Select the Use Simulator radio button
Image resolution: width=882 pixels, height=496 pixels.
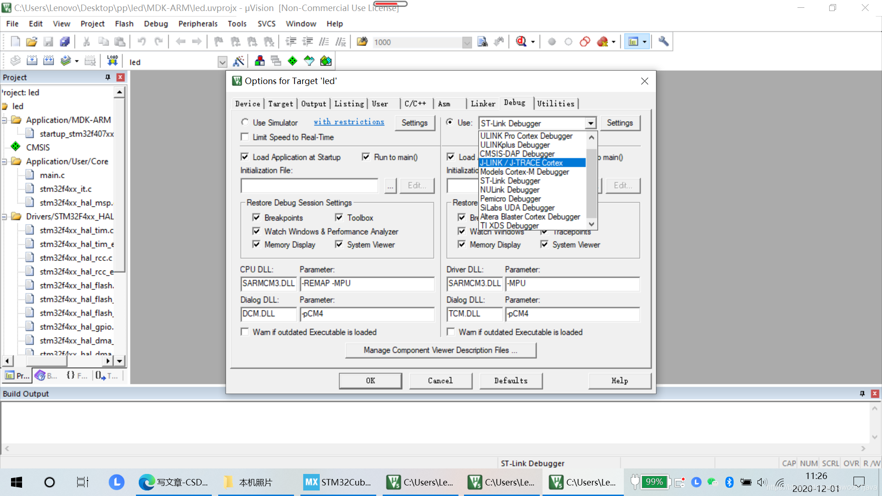(x=245, y=122)
